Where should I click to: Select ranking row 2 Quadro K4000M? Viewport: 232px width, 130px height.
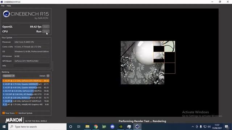pos(26,84)
